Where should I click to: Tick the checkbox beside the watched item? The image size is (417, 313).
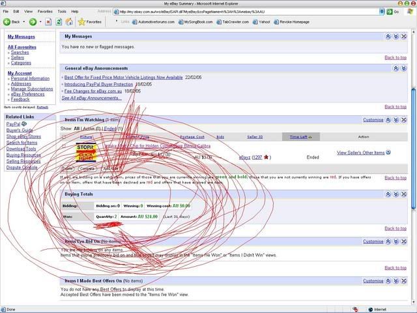[x=64, y=146]
